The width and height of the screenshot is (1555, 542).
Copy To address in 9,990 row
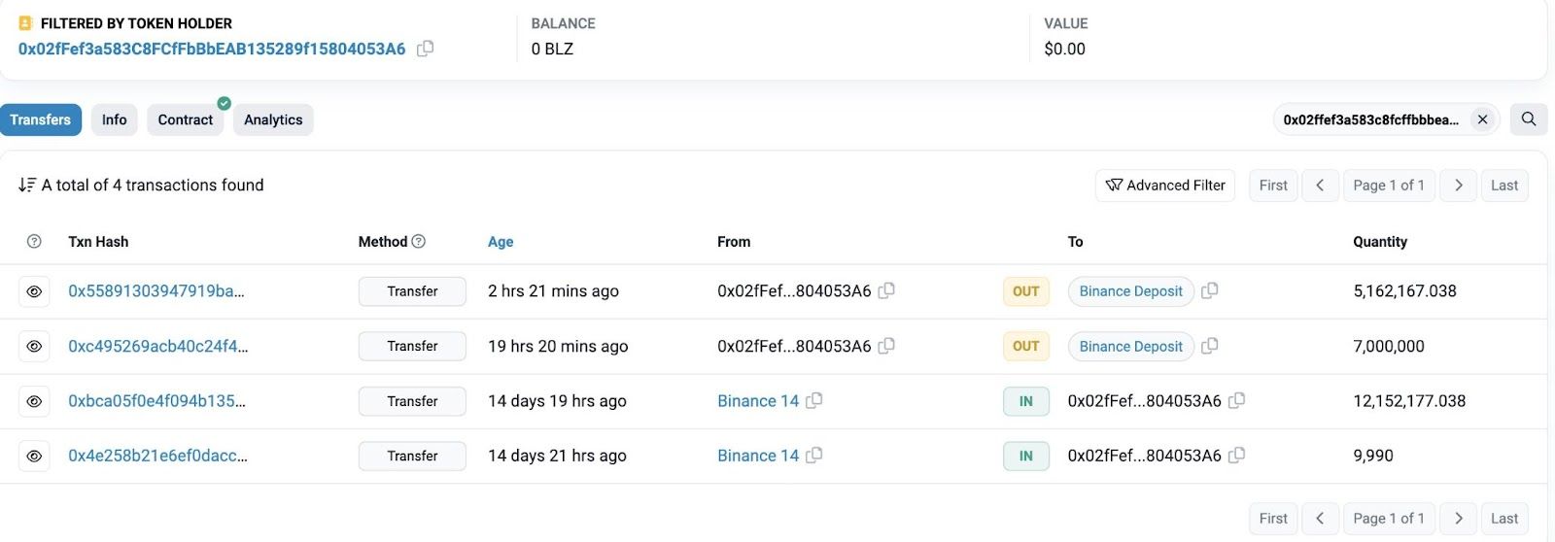[1236, 455]
